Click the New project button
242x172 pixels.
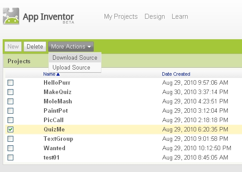pos(13,46)
